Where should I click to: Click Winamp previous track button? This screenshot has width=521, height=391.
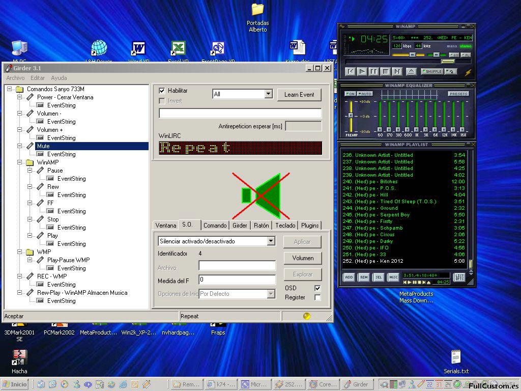[350, 71]
